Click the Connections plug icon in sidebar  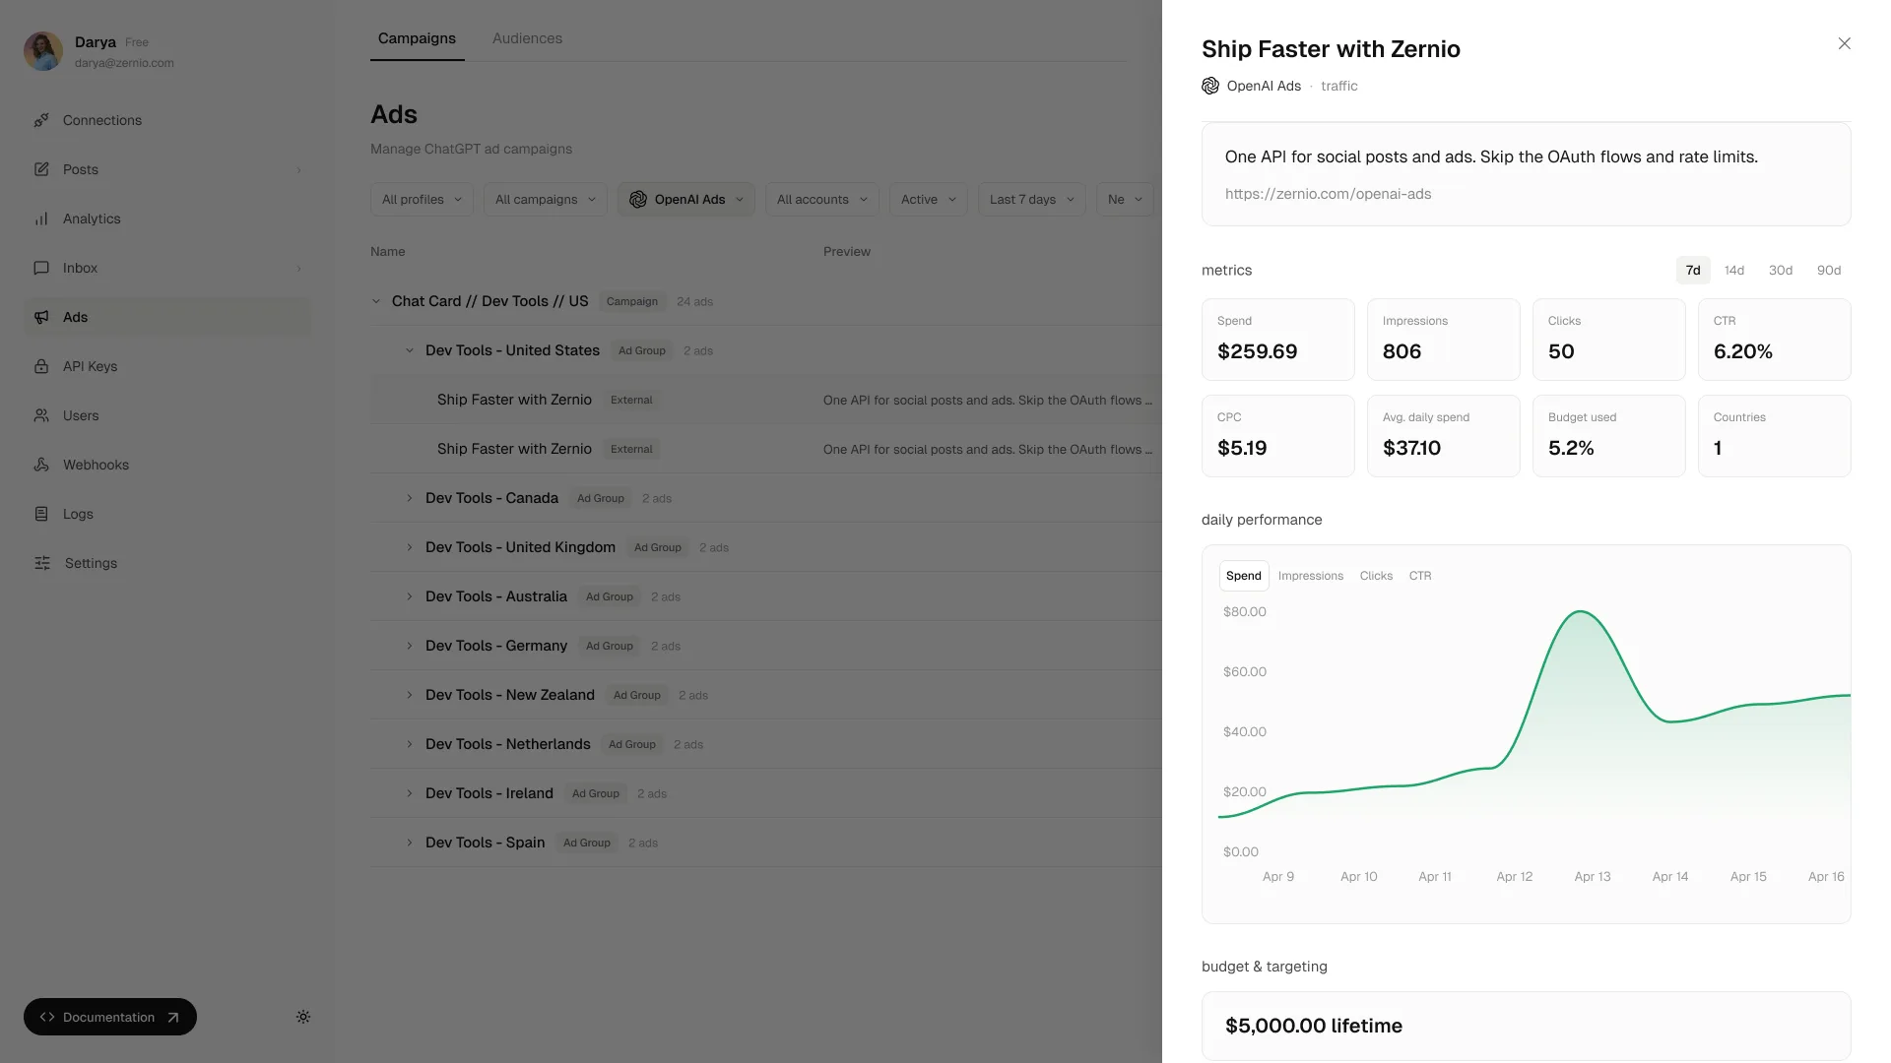(41, 120)
